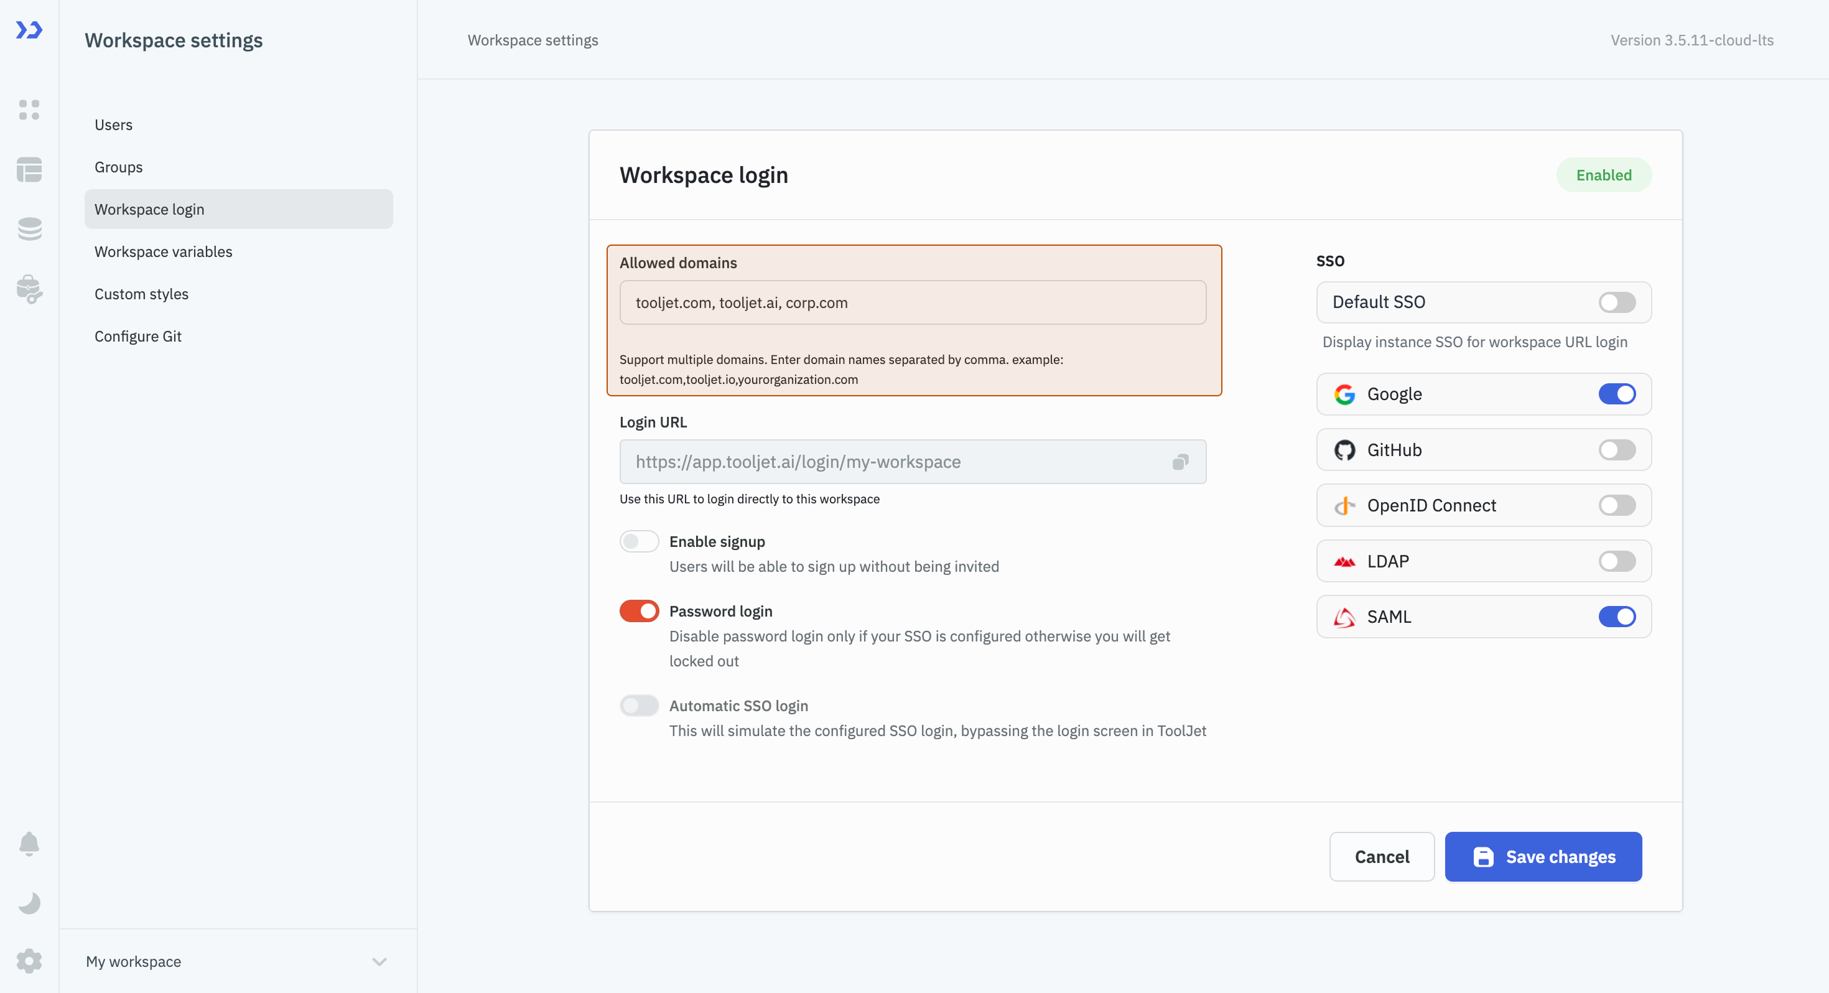Click inside the Allowed domains input field
The image size is (1829, 993).
913,302
